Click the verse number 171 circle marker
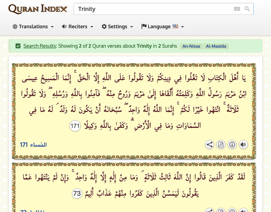271x212 pixels. coord(75,126)
